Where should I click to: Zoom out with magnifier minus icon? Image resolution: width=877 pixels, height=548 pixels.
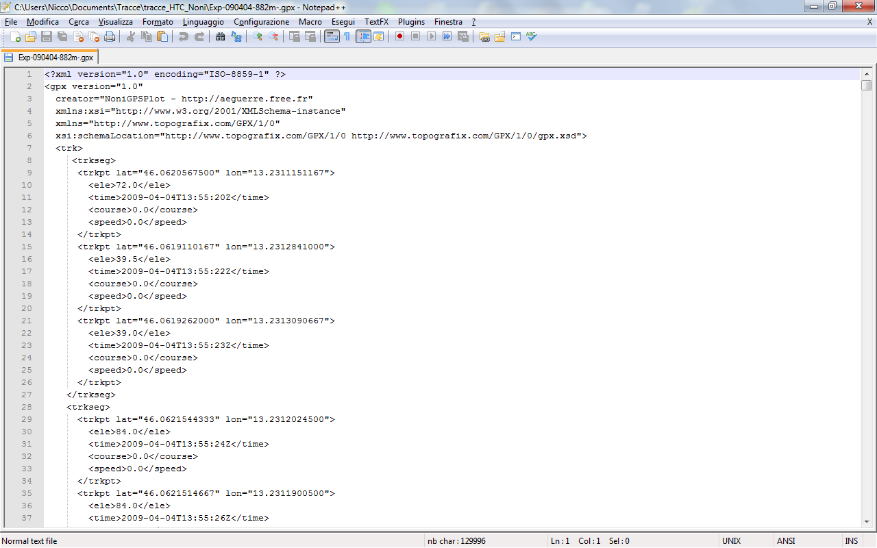click(x=273, y=36)
